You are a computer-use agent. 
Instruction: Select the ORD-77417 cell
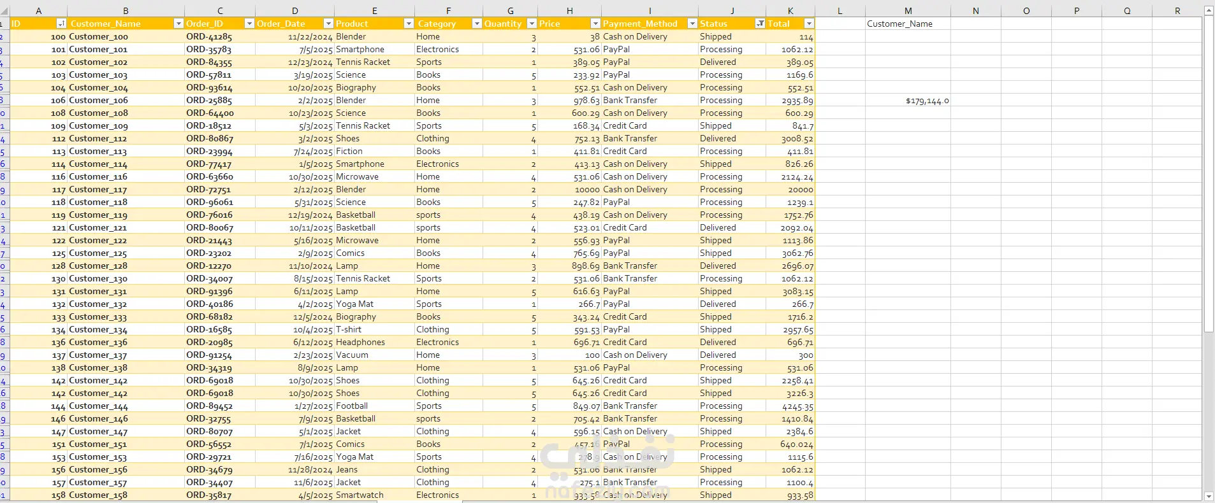[x=220, y=164]
